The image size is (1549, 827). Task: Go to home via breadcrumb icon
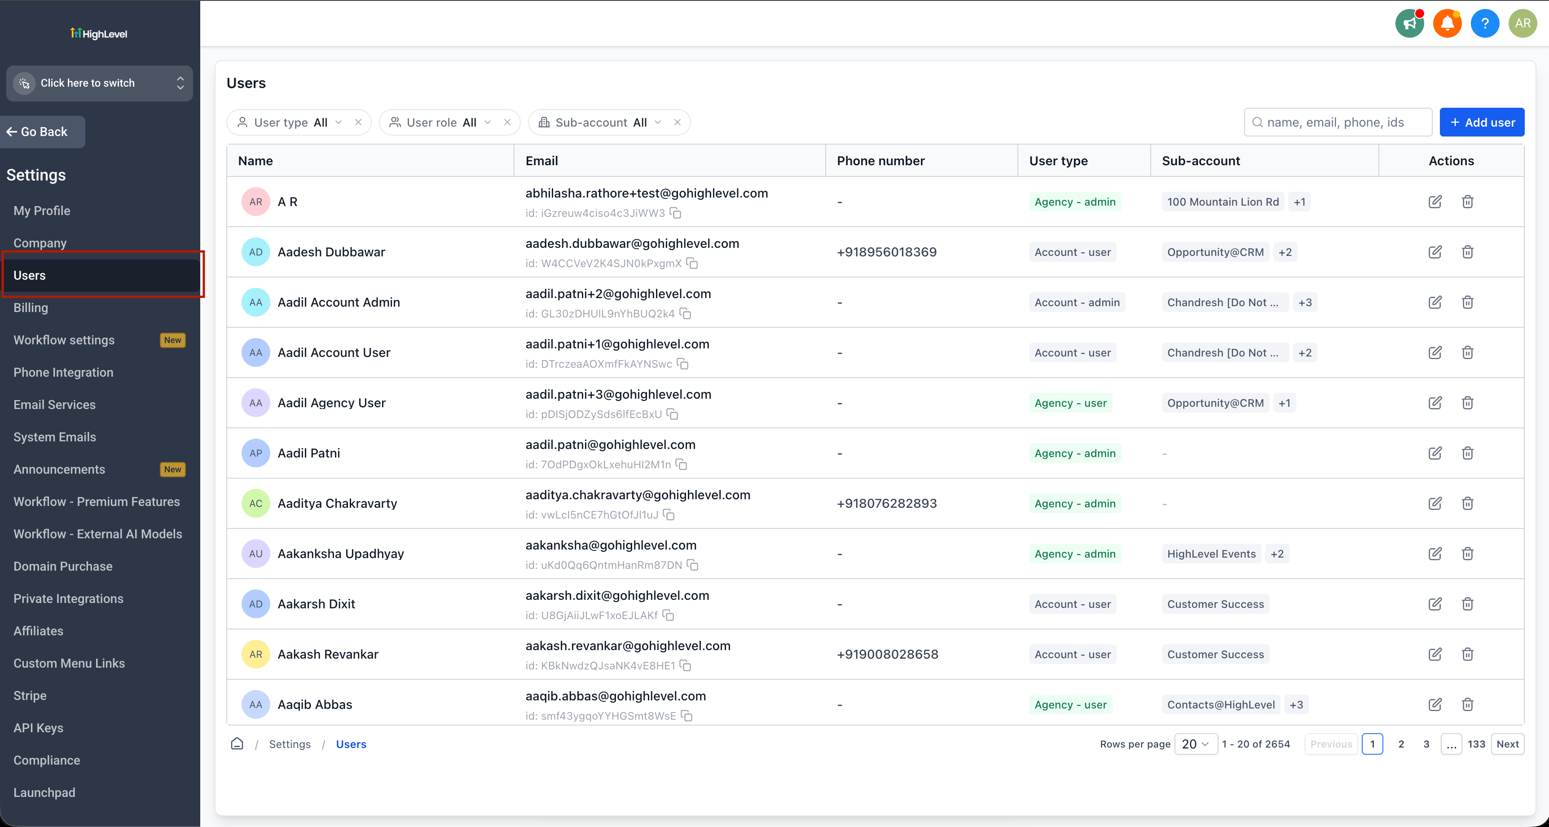237,744
